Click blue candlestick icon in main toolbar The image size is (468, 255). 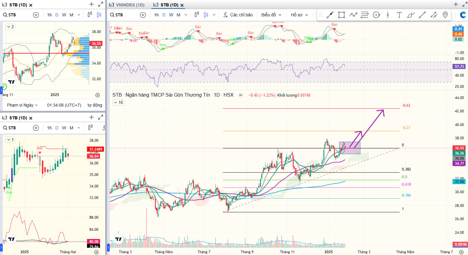[x=206, y=15]
